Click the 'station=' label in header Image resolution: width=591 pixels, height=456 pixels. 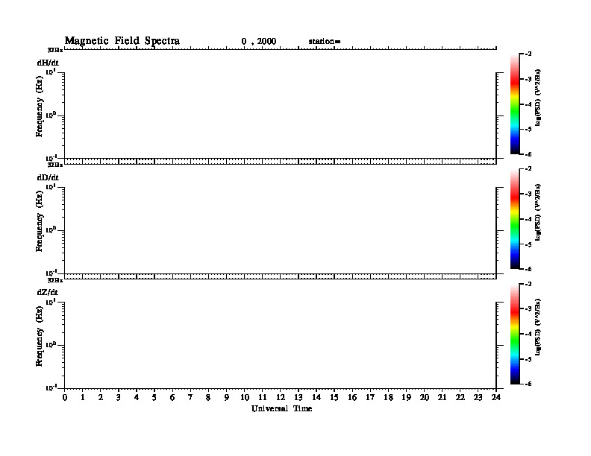325,42
